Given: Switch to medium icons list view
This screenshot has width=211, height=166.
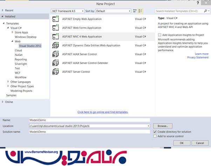Looking at the screenshot, I should point(140,11).
